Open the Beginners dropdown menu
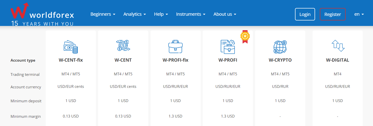The height and width of the screenshot is (126, 373). click(103, 14)
